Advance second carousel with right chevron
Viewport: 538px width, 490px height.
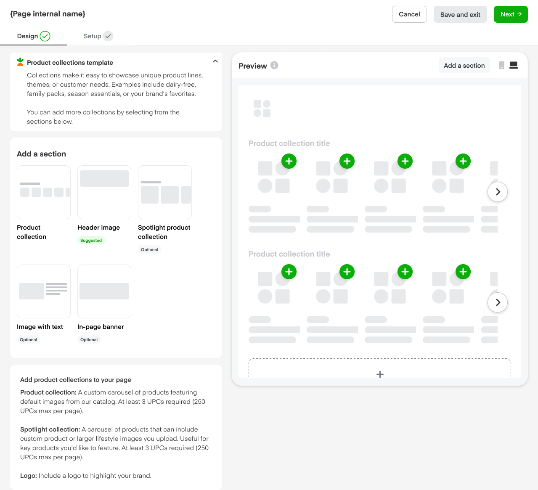tap(498, 302)
